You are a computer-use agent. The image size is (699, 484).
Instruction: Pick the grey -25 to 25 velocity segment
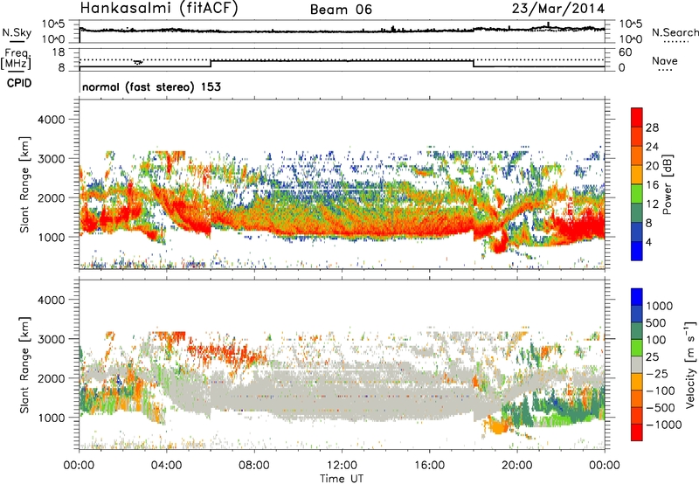[637, 365]
